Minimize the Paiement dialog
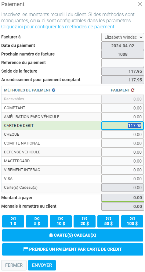The height and width of the screenshot is (272, 145). 132,4
